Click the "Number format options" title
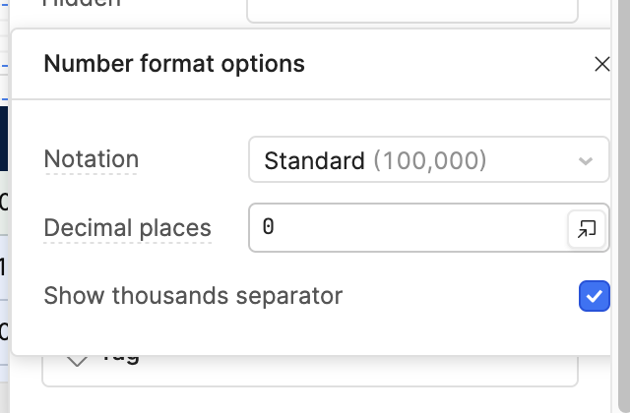Viewport: 630px width, 413px height. pos(174,65)
